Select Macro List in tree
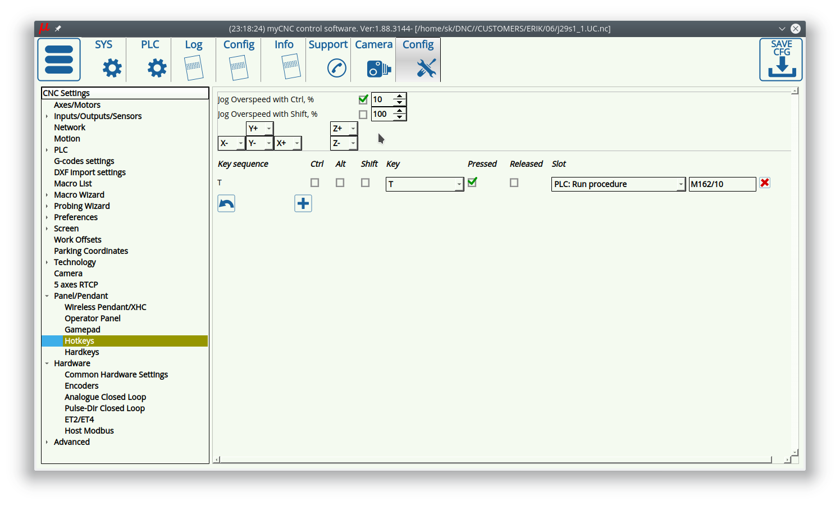The height and width of the screenshot is (505, 840). pyautogui.click(x=73, y=184)
